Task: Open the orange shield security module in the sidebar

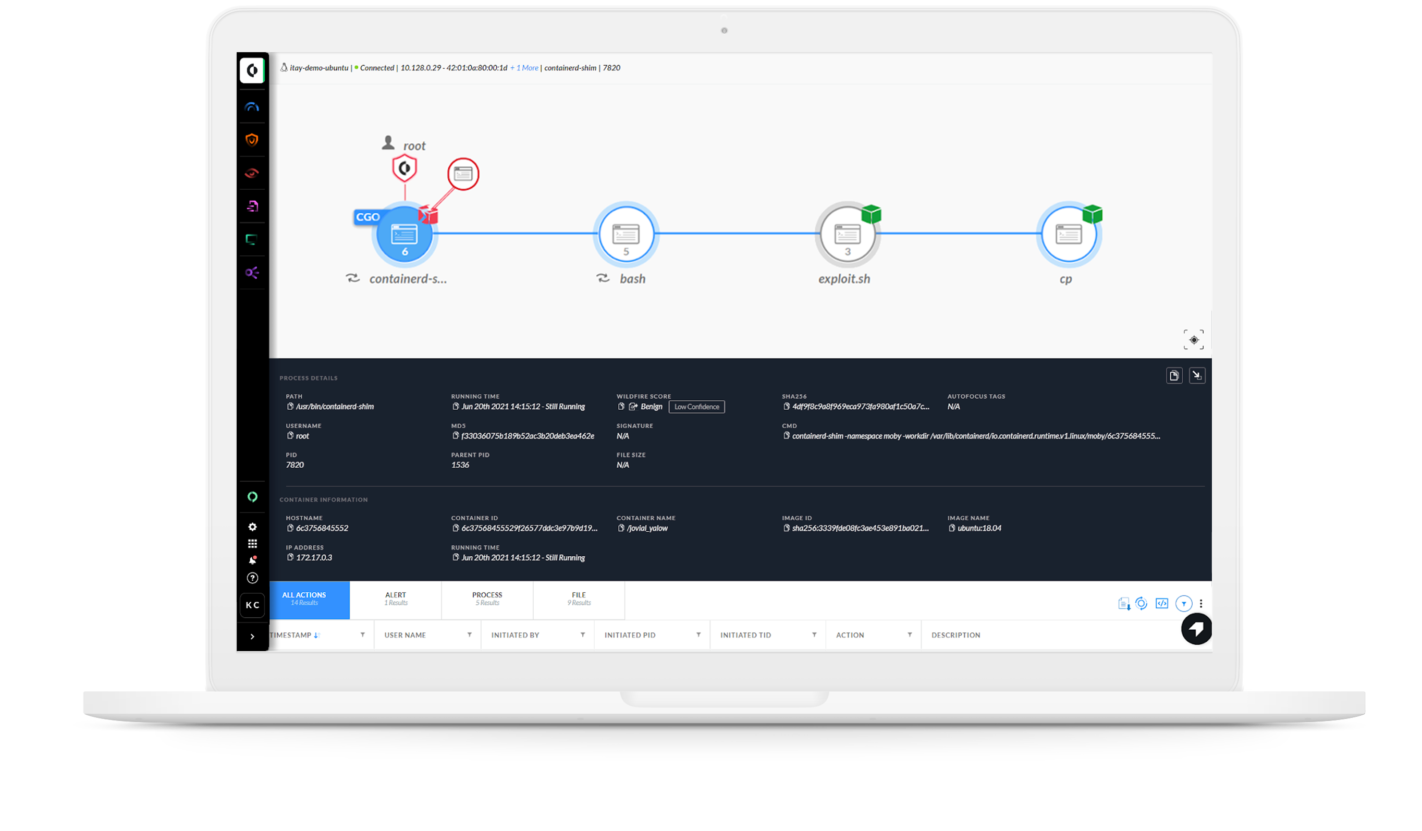Action: point(252,139)
